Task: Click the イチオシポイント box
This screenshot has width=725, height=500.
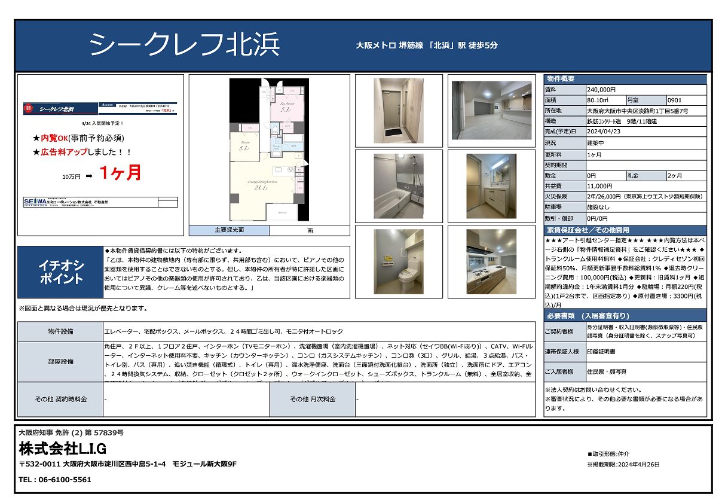Action: pos(60,272)
